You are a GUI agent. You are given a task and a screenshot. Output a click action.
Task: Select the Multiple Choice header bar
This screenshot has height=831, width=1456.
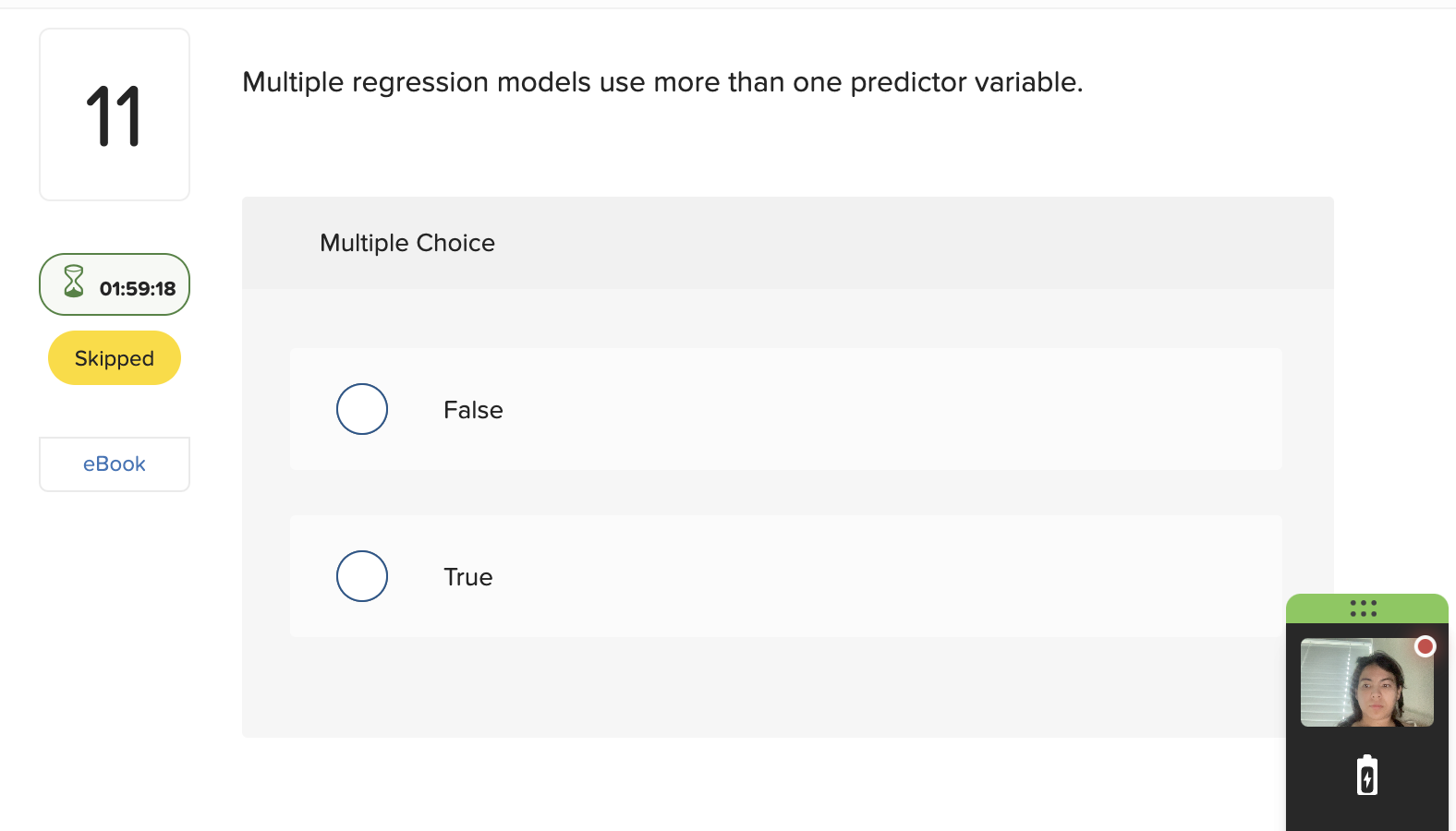coord(787,243)
